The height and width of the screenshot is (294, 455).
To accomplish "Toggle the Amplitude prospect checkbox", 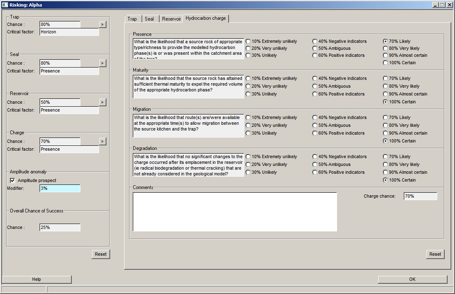I will (x=12, y=180).
